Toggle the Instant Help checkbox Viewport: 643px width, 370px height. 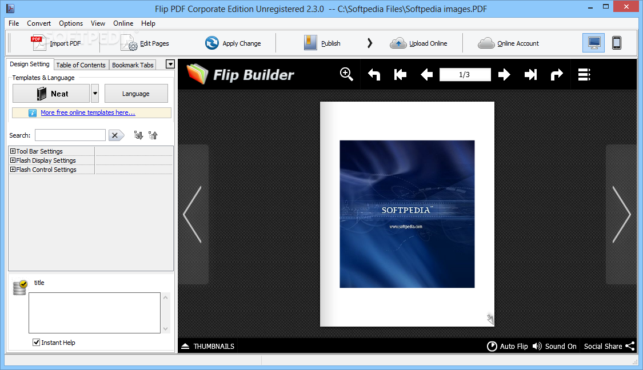36,342
